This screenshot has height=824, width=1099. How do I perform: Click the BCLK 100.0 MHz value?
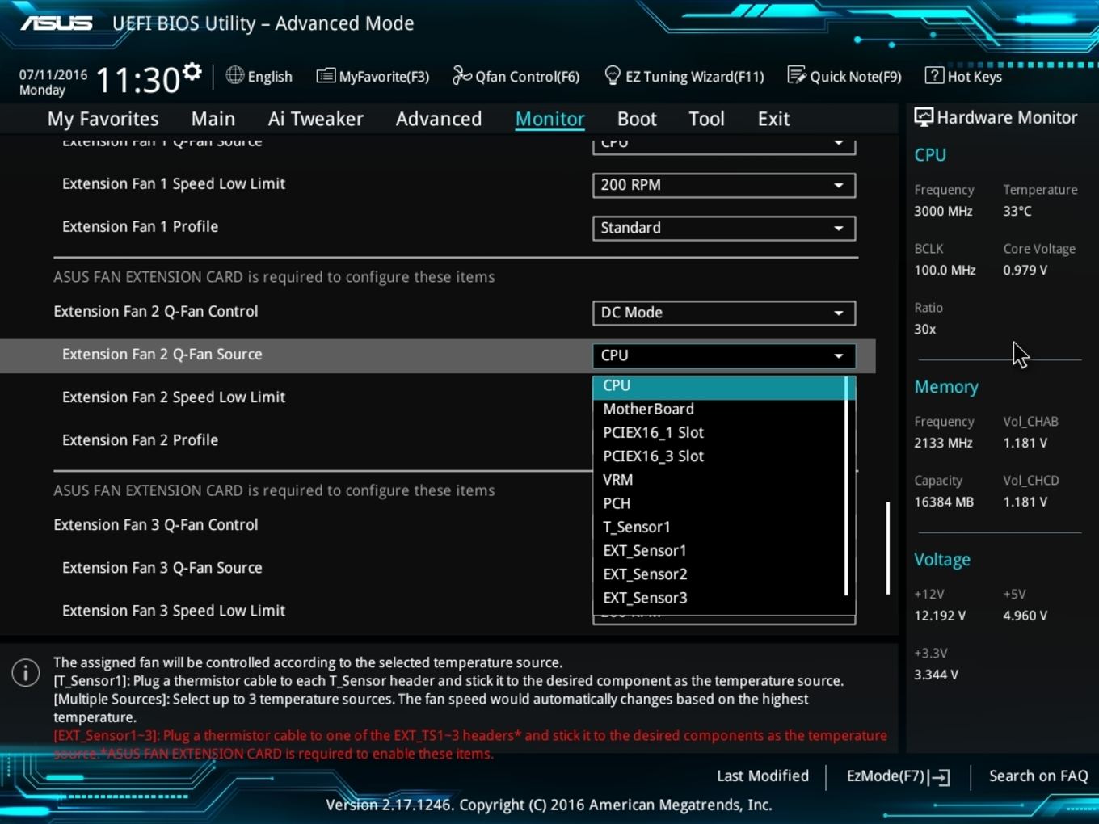(x=945, y=270)
